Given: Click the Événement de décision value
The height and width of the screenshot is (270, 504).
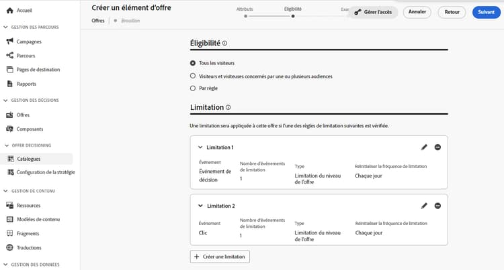Looking at the screenshot, I should point(215,176).
